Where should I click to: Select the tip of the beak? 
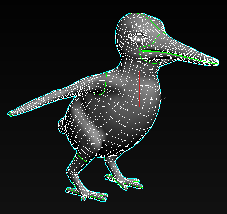click(218, 62)
